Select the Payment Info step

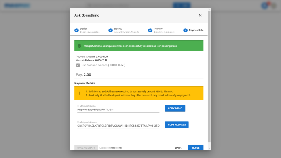(x=194, y=30)
